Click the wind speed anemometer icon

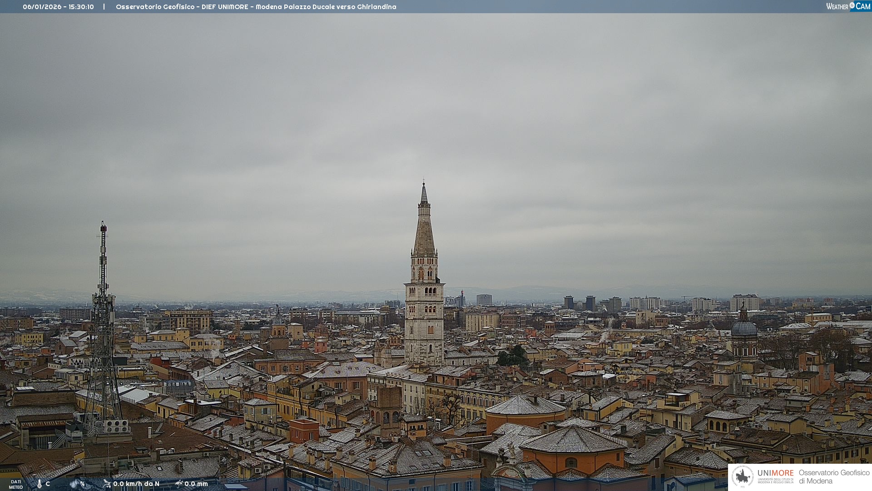pos(107,484)
